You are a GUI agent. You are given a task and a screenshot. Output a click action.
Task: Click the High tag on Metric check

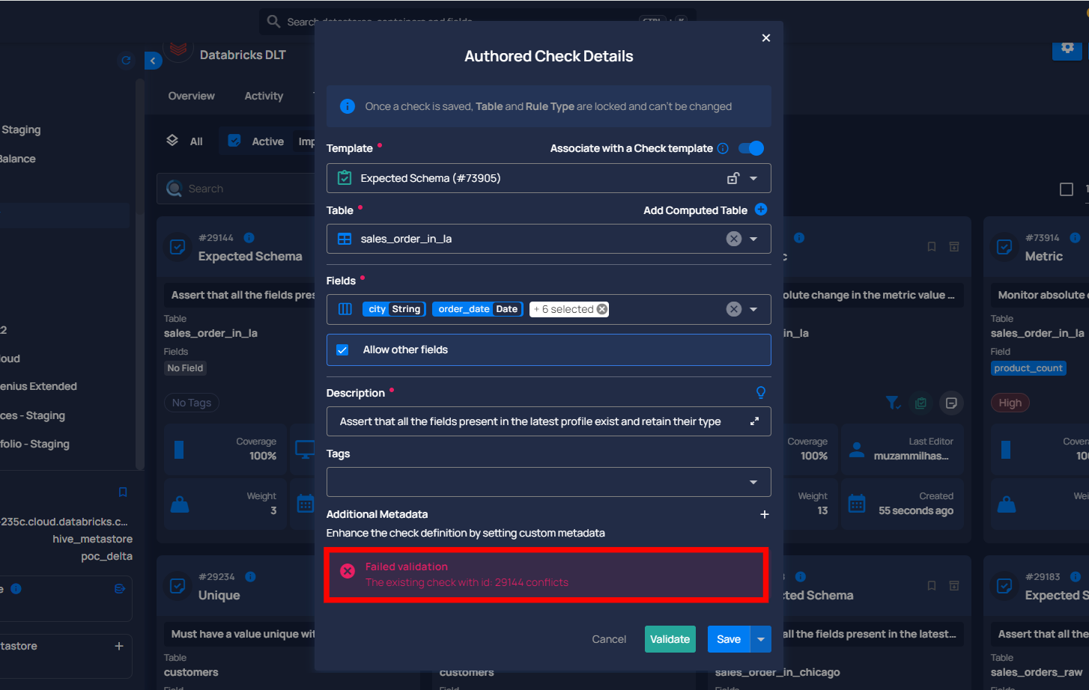coord(1010,403)
